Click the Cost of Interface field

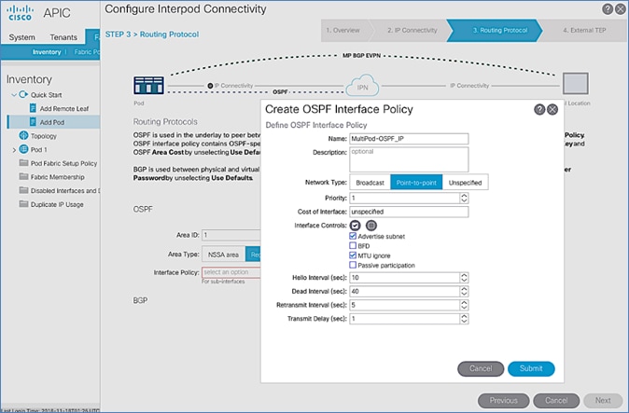[x=409, y=212]
